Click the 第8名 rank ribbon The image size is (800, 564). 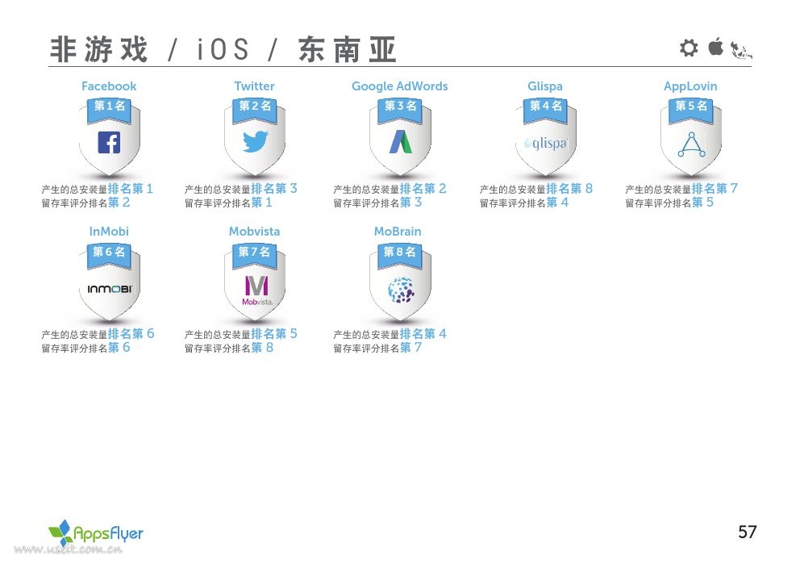401,257
